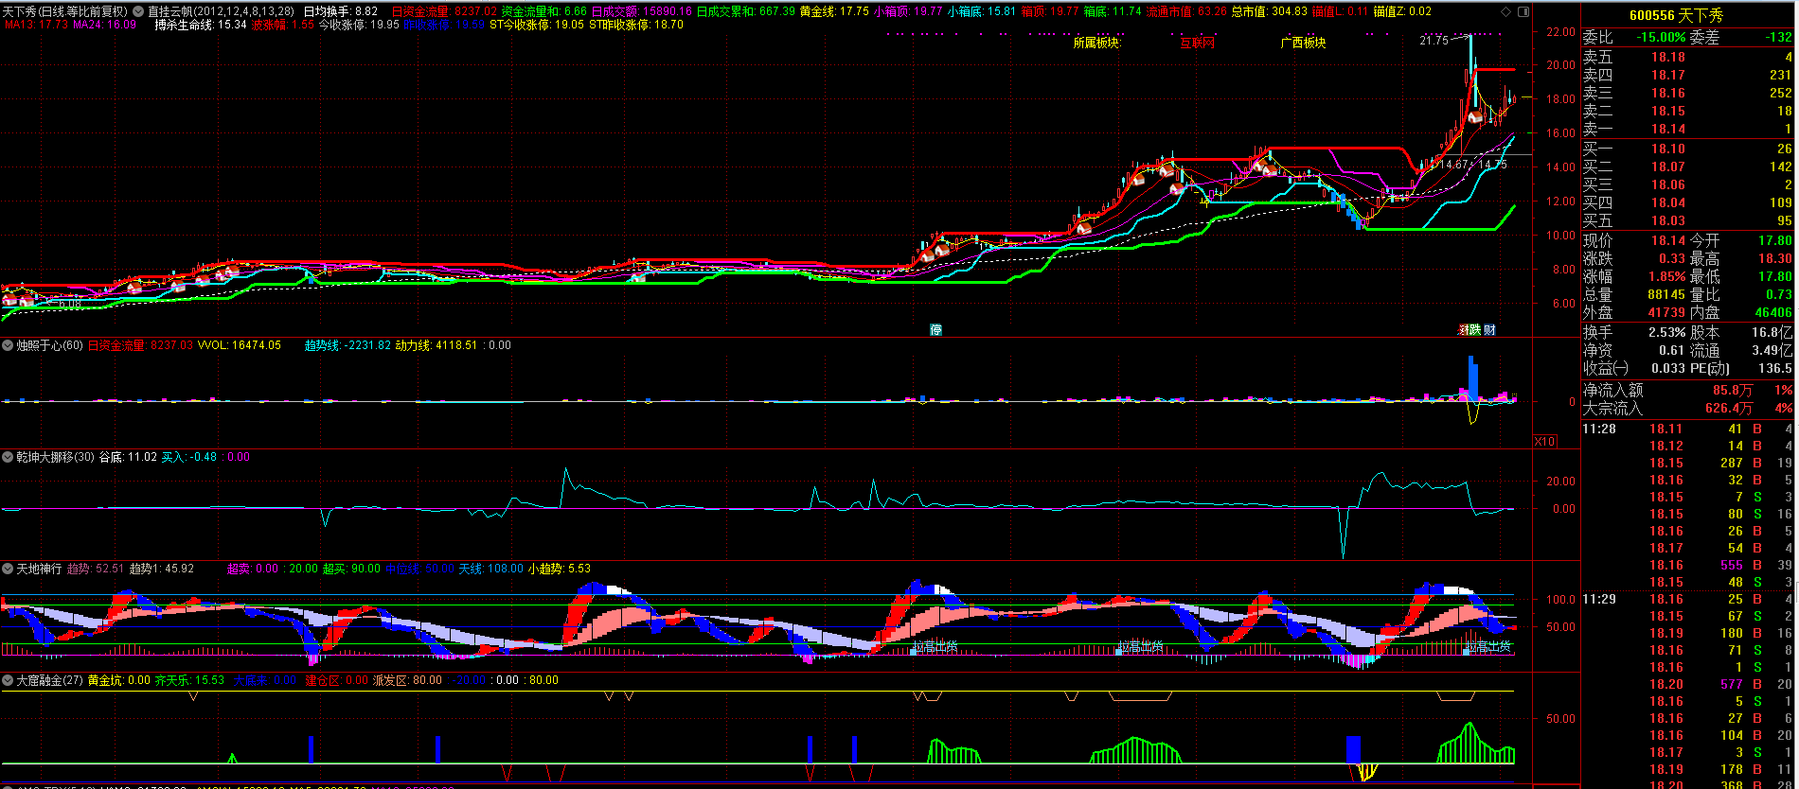The image size is (1799, 789).
Task: Click the 最高 18.30 value
Action: point(1775,258)
